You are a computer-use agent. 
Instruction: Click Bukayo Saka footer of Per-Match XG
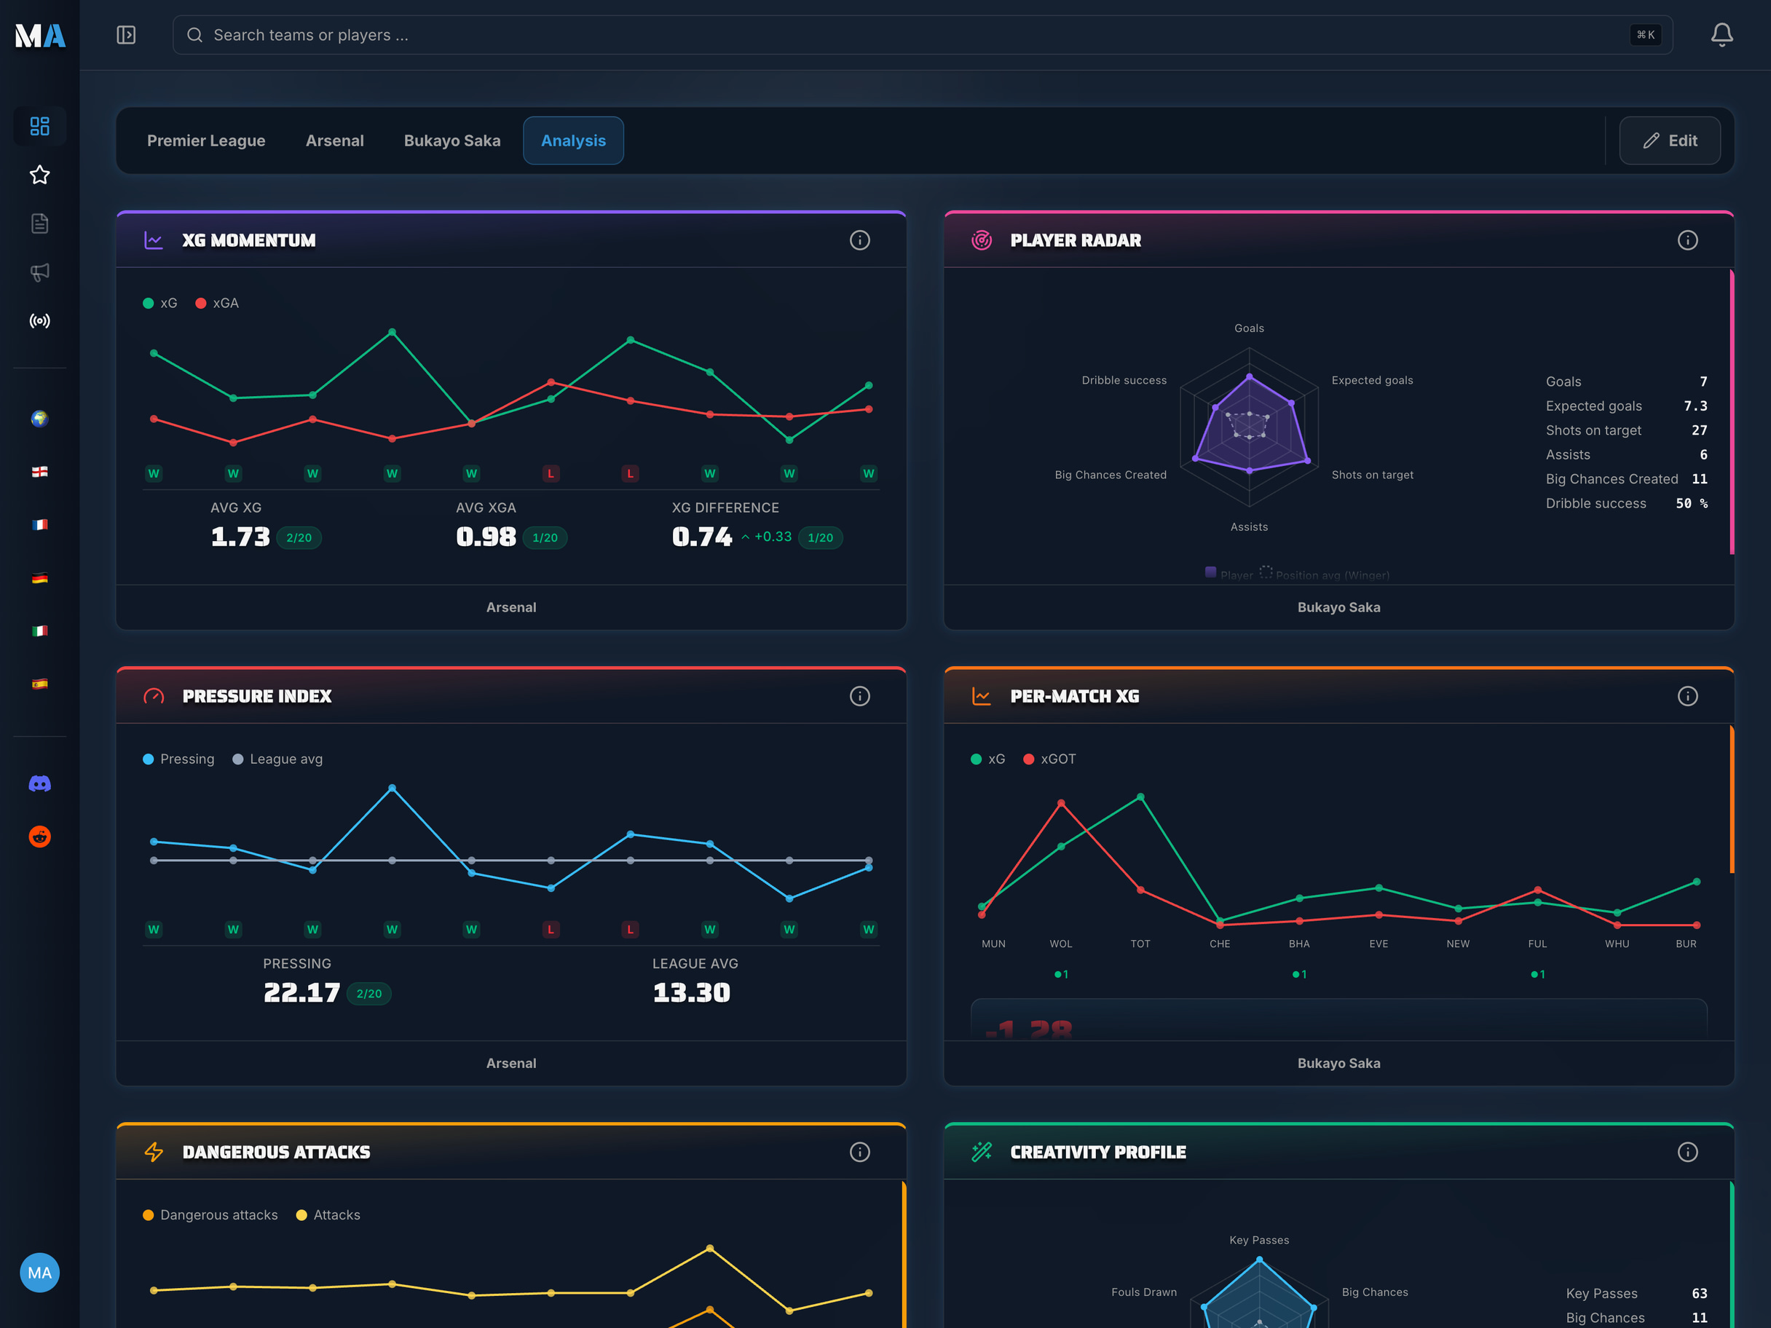[x=1338, y=1063]
